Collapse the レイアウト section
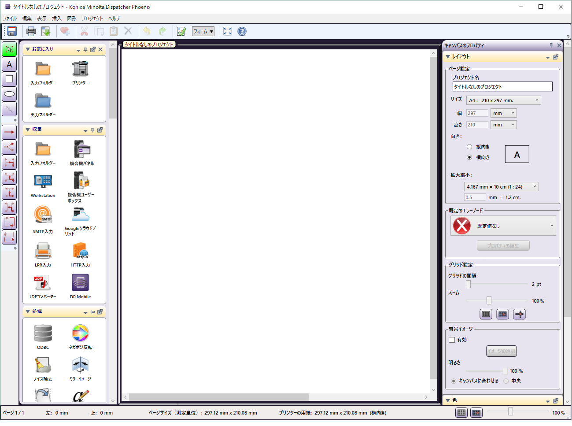 (x=448, y=56)
